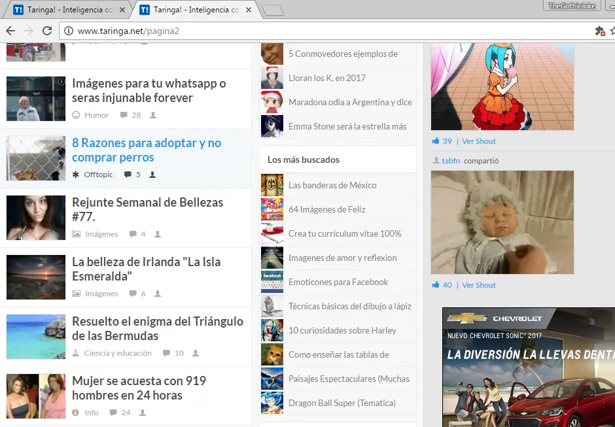Go back with the browser back arrow
Viewport: 615px width, 427px height.
click(10, 31)
